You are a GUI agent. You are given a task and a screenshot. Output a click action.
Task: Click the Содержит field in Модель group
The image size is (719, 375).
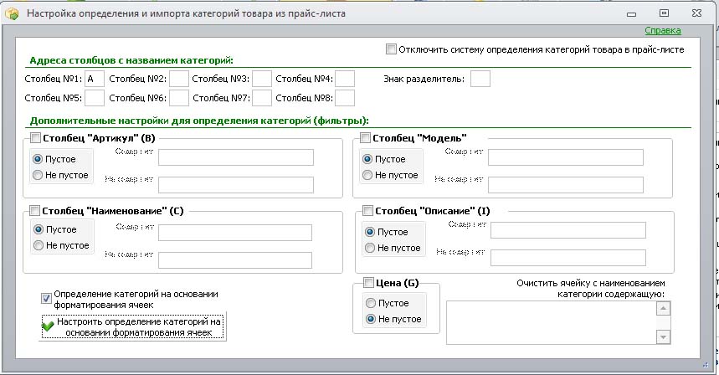point(565,157)
